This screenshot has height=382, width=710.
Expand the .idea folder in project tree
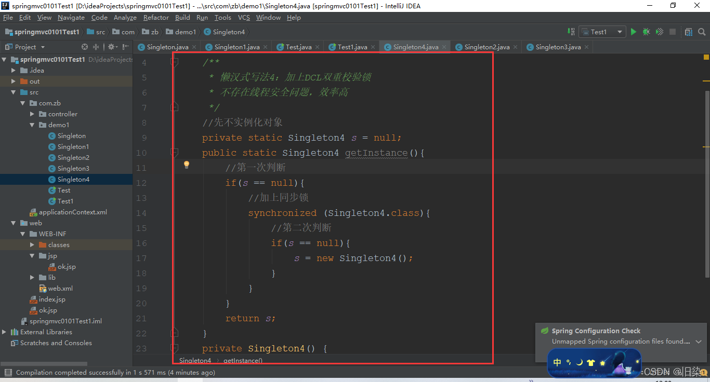[14, 71]
